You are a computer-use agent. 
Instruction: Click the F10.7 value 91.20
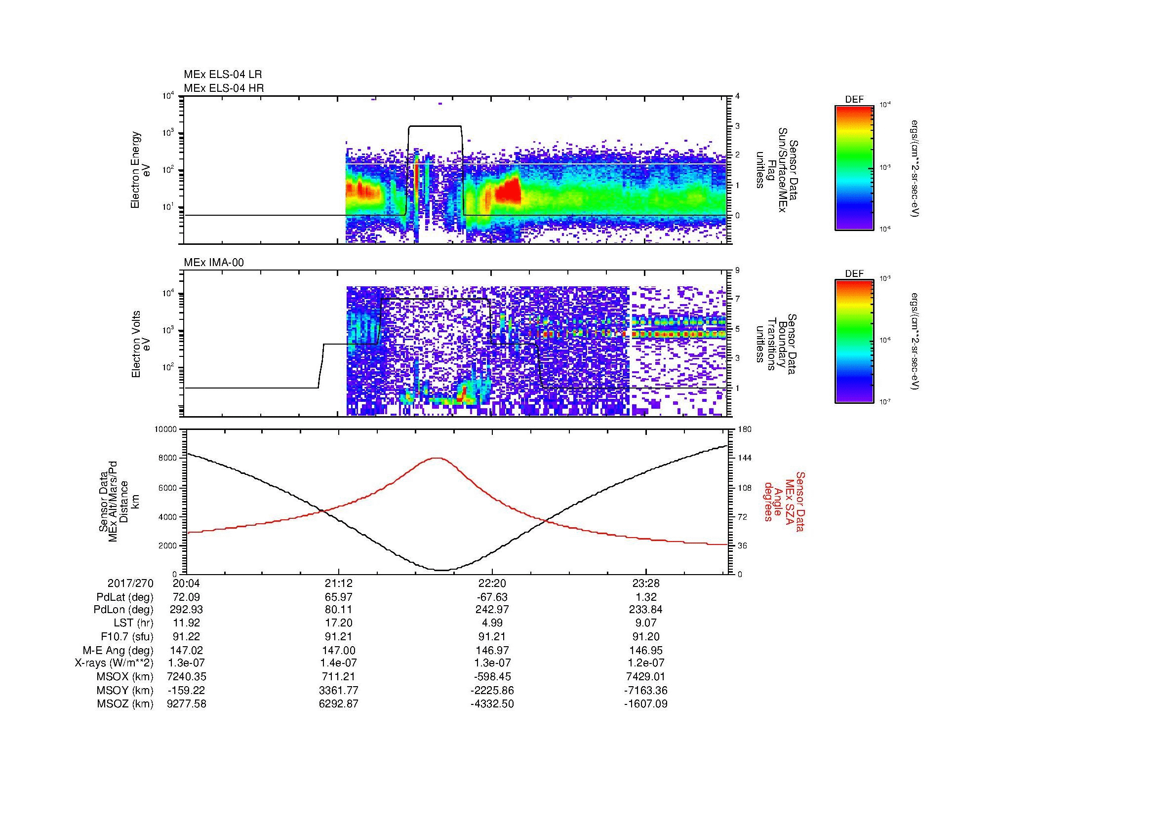[x=645, y=637]
